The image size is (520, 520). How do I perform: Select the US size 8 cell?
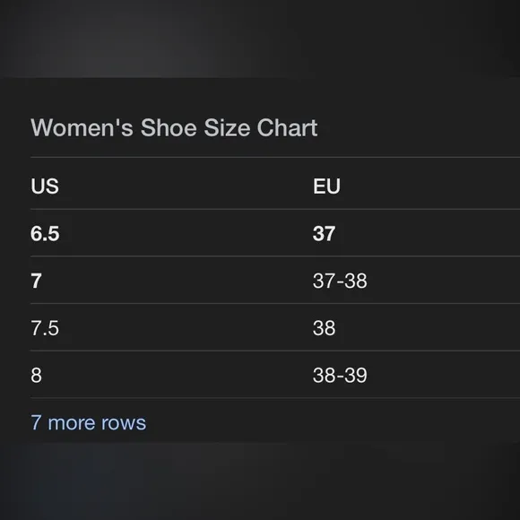(x=37, y=376)
